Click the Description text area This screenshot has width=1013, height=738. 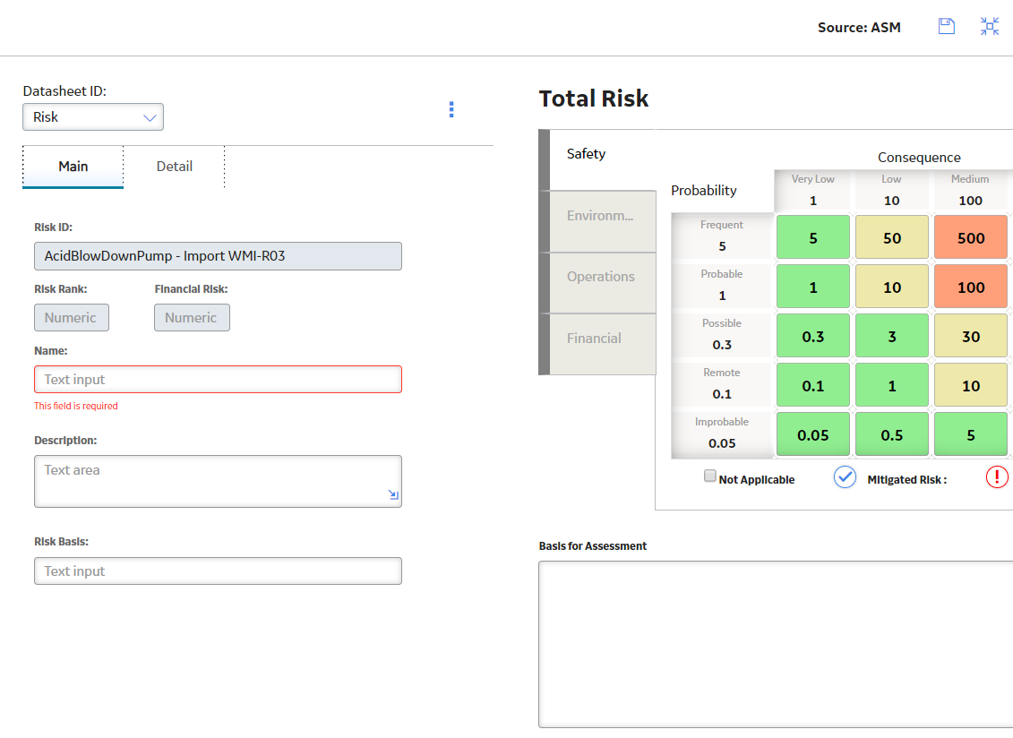pos(218,482)
